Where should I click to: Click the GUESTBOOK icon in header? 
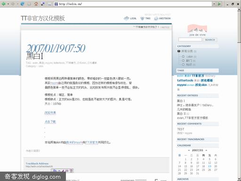156,18
